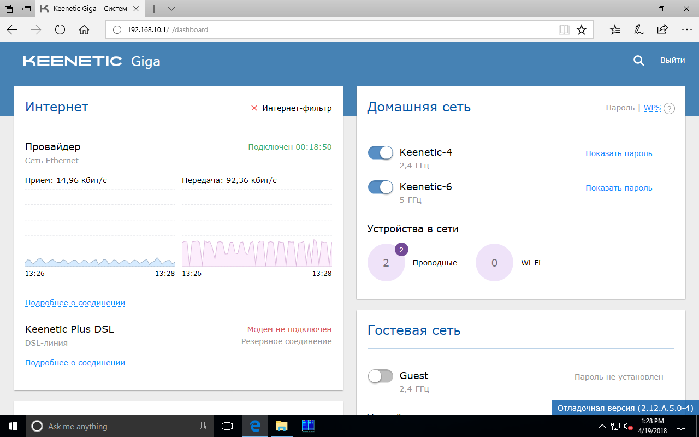Click the browser forward arrow
The image size is (699, 437).
point(36,30)
